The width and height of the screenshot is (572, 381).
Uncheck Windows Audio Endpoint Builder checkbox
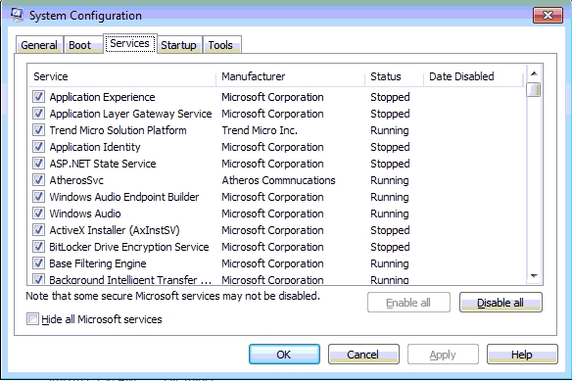(38, 196)
